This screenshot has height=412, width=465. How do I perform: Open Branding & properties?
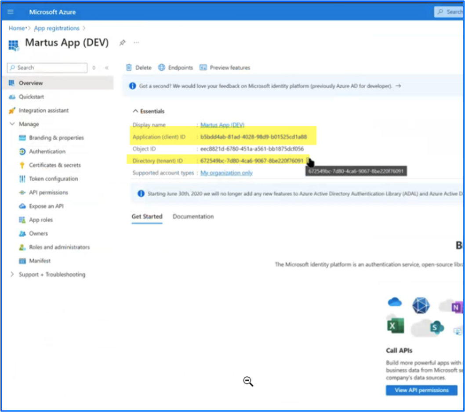[56, 137]
